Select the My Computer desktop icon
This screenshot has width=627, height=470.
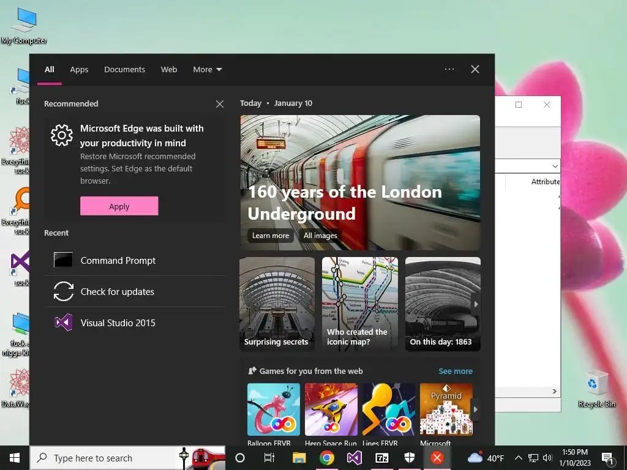tap(24, 26)
